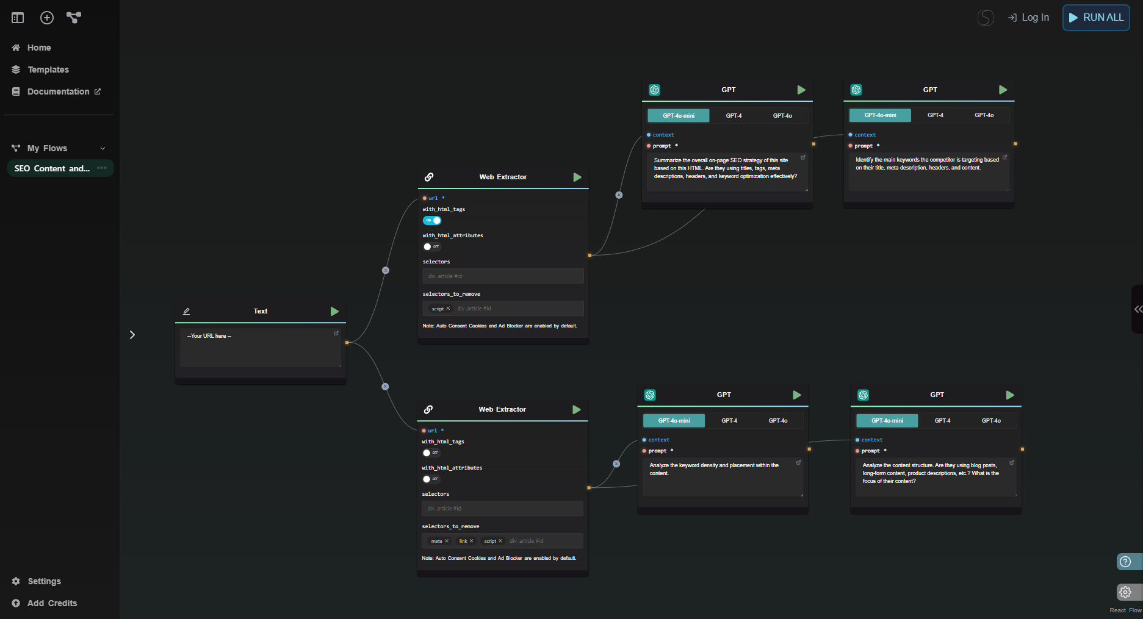The width and height of the screenshot is (1143, 619).
Task: Run the GPT node summarizing SEO strategy
Action: click(x=801, y=90)
